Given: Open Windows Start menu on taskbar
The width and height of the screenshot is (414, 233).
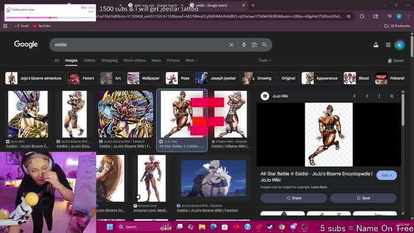Looking at the screenshot, I should (x=110, y=226).
